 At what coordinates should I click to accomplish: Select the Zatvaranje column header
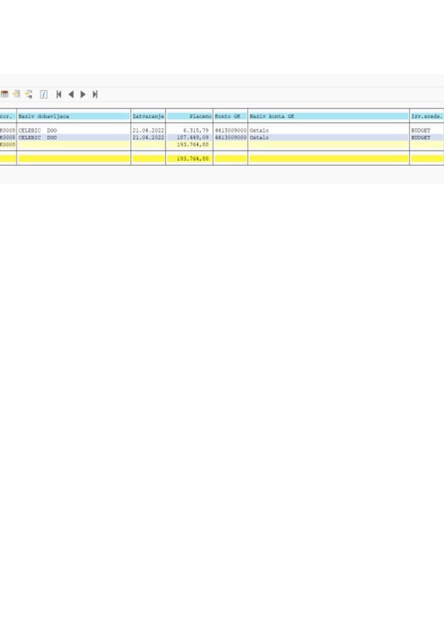coord(148,116)
